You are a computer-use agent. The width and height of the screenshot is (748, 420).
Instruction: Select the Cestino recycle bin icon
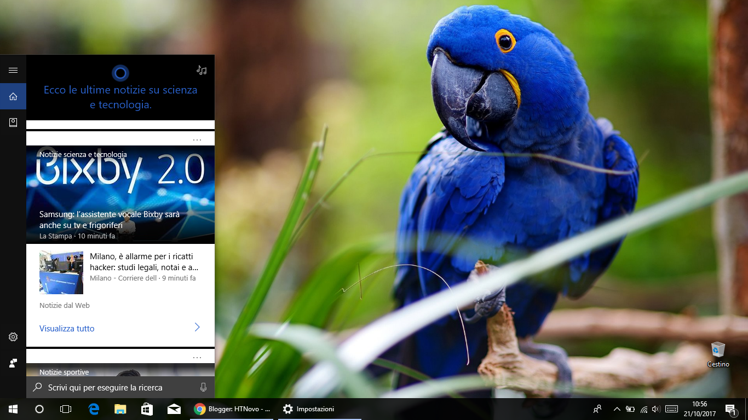point(718,354)
